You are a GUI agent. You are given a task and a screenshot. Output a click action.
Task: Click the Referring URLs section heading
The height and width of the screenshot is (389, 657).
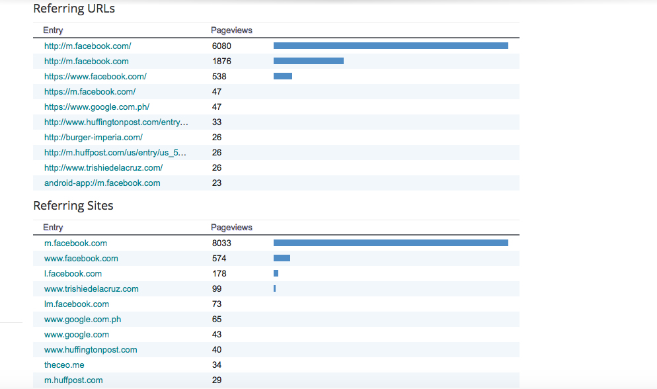click(74, 9)
